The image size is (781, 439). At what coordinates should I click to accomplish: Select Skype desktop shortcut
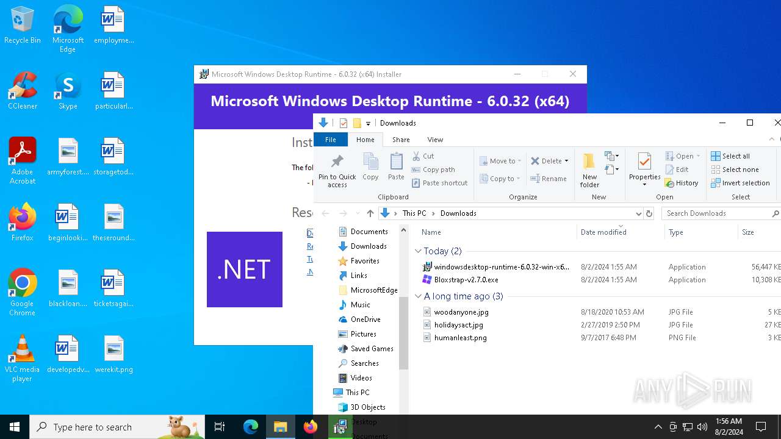click(x=68, y=91)
